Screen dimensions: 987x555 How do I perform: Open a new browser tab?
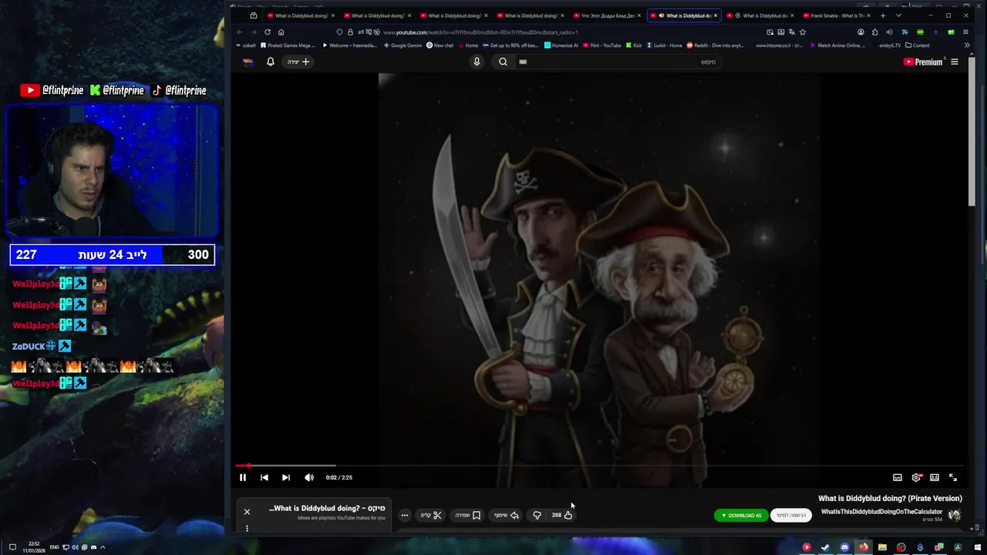coord(883,15)
